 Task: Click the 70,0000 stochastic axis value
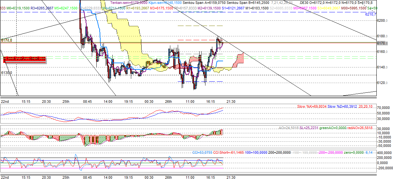point(384,107)
